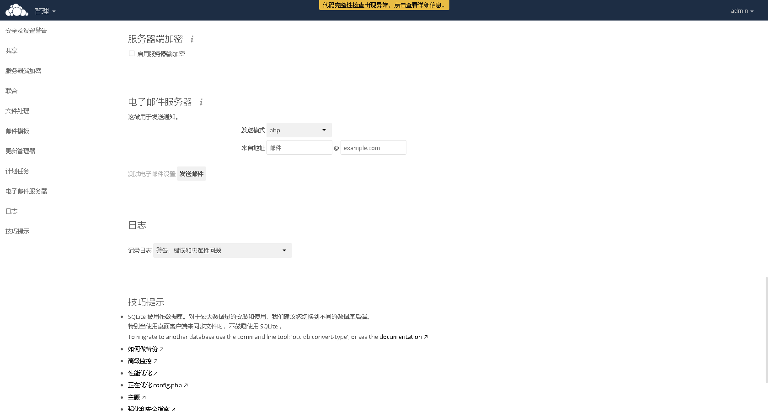Open the documentation link for database migration
This screenshot has width=768, height=411.
[x=404, y=337]
